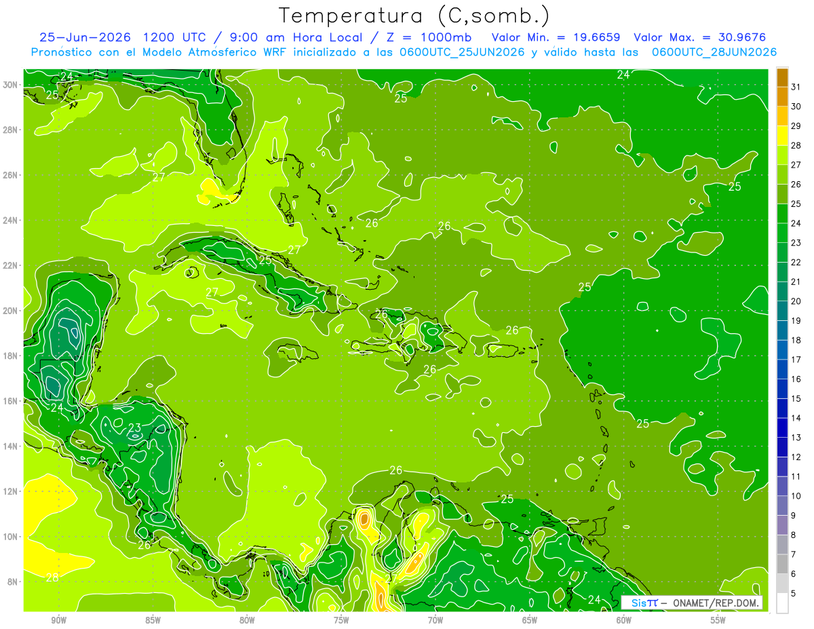Click the colorbar legend label 15

(x=796, y=398)
